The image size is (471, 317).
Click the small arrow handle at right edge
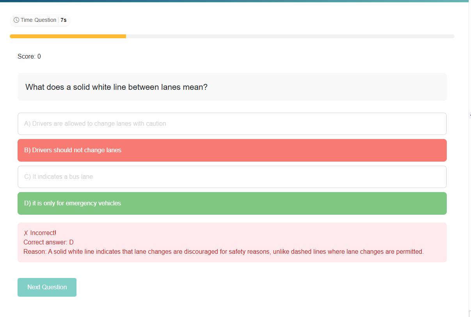pos(470,115)
